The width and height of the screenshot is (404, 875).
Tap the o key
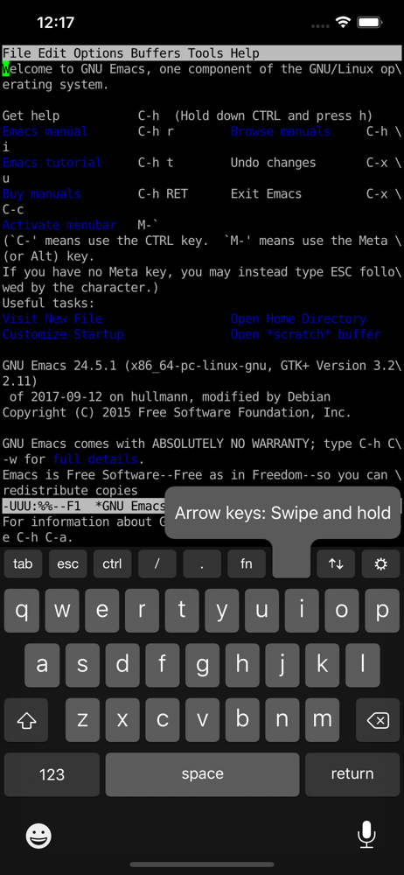342,611
